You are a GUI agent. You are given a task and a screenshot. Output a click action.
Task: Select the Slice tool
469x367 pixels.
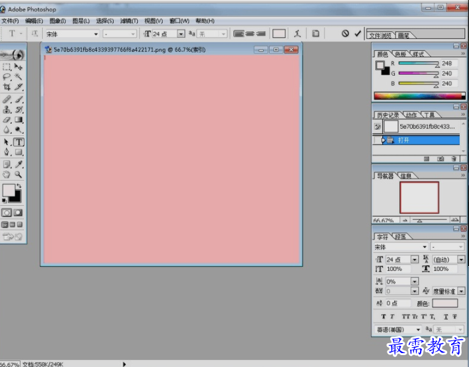click(x=19, y=87)
